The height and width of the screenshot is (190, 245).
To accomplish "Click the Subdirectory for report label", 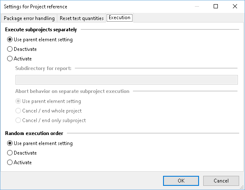I will coord(43,68).
